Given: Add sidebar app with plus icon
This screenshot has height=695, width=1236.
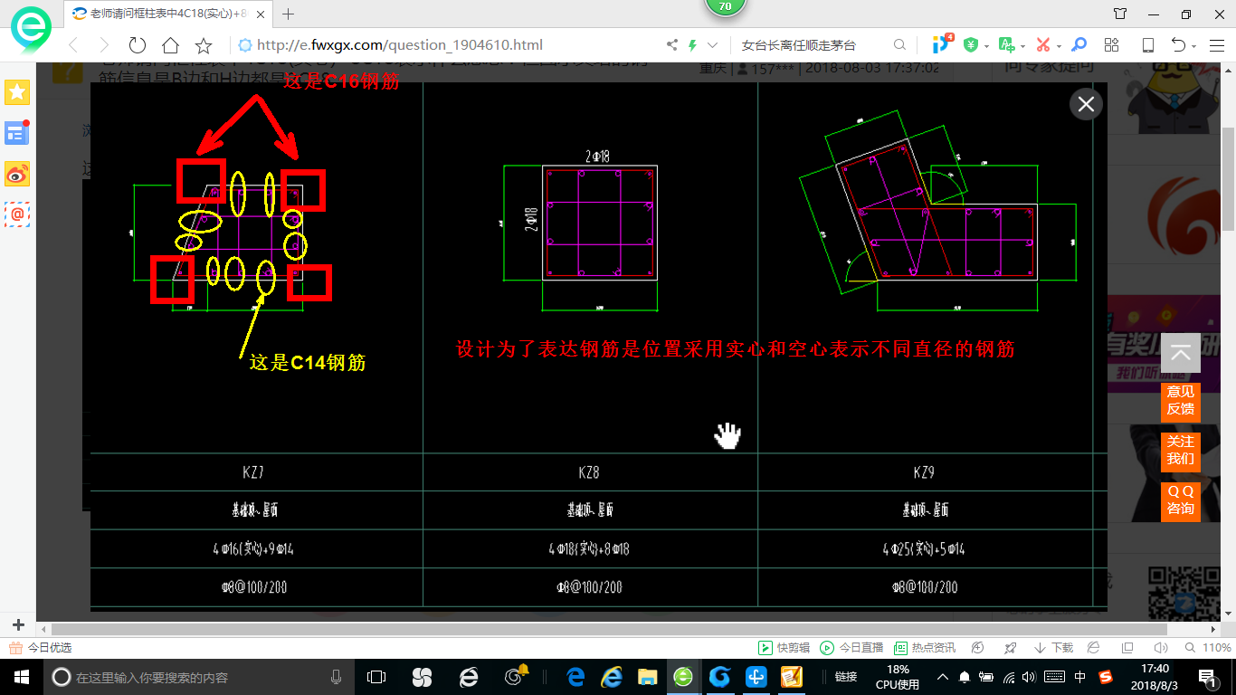Looking at the screenshot, I should [18, 625].
